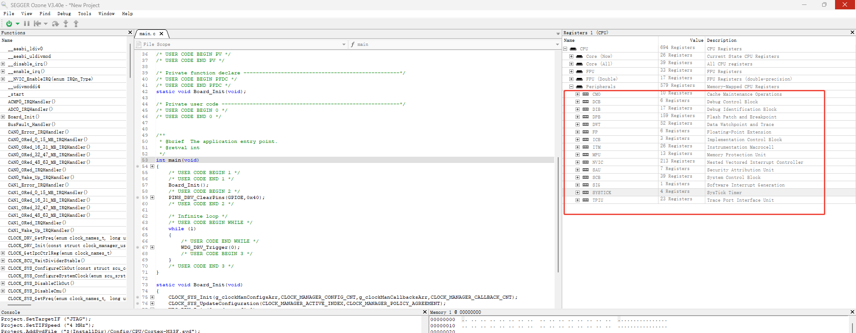This screenshot has width=856, height=333.
Task: Select the SYSTICK register row
Action: pos(601,193)
